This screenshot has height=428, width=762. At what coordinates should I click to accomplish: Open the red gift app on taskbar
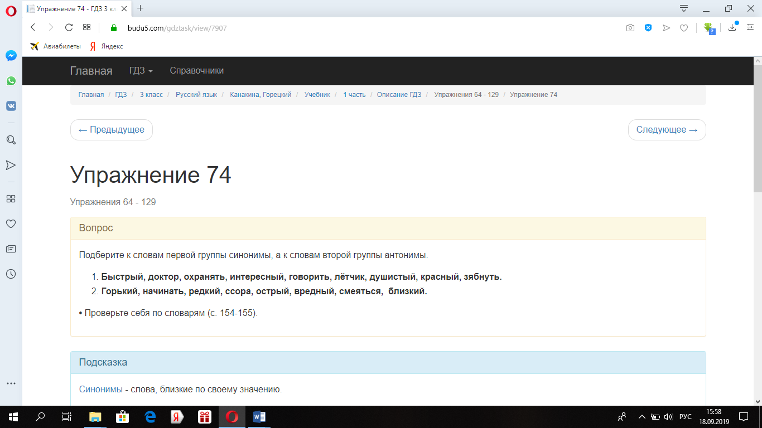(x=204, y=417)
